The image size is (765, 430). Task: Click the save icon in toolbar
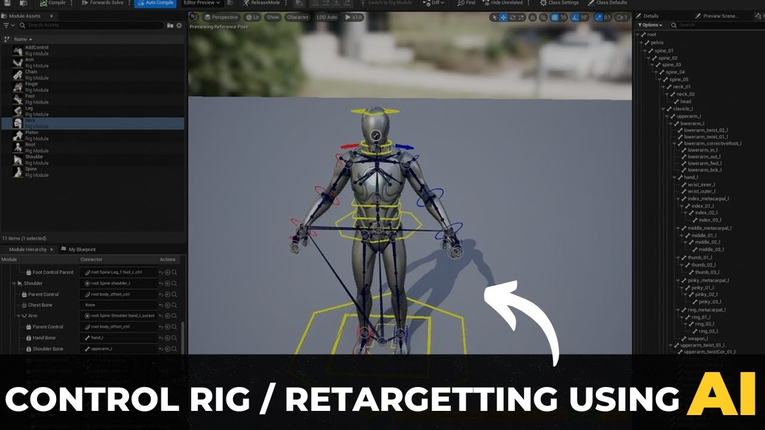pyautogui.click(x=6, y=3)
